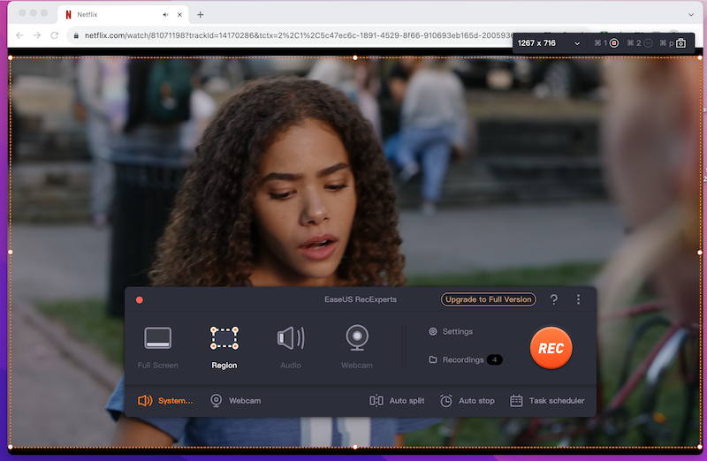
Task: Select the Netflix browser tab
Action: click(x=123, y=14)
